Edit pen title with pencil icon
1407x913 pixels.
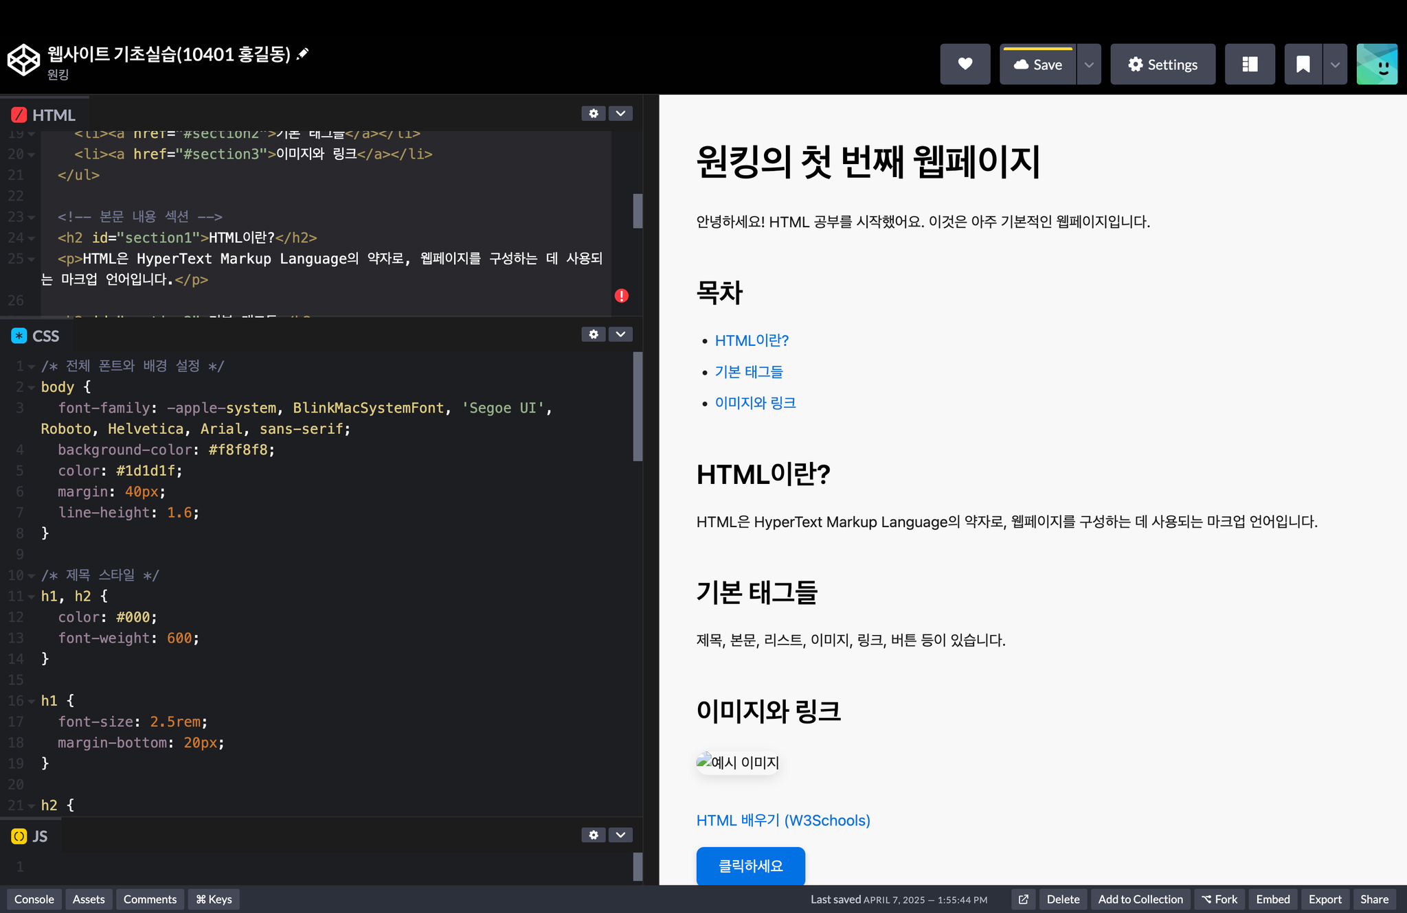point(303,54)
